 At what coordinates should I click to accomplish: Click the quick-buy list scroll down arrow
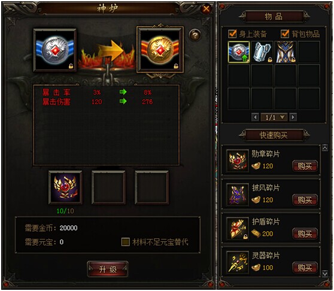click(325, 274)
